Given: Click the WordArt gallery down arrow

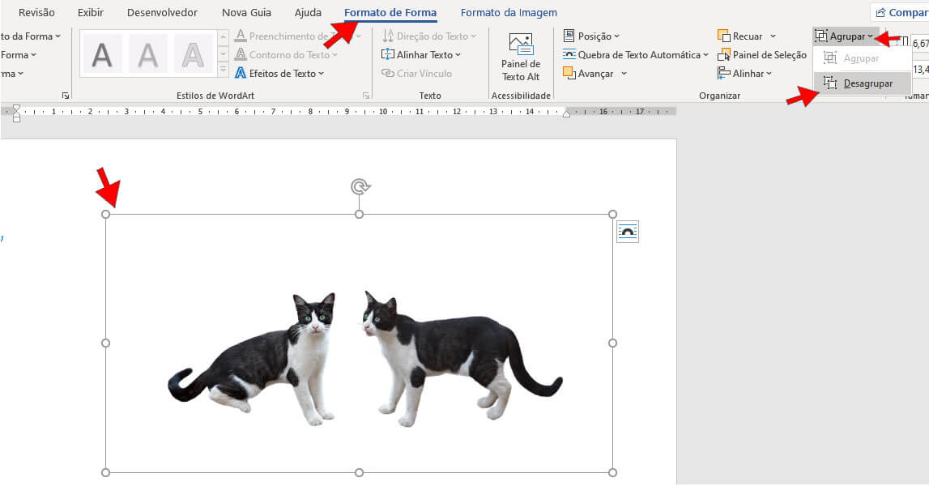Looking at the screenshot, I should pyautogui.click(x=224, y=54).
